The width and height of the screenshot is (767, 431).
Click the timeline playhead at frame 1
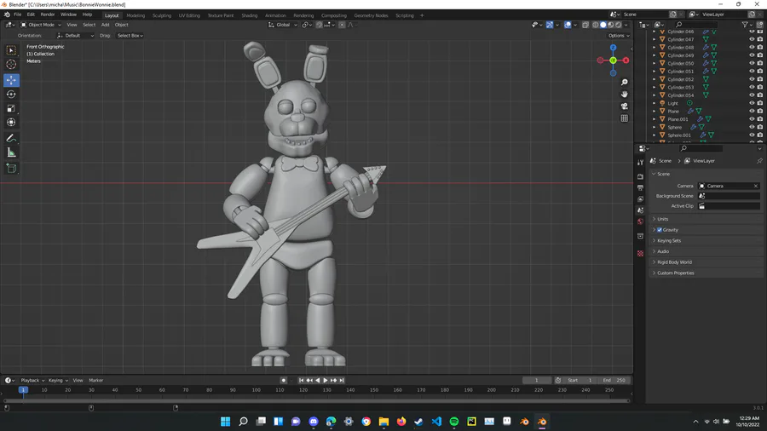(x=23, y=390)
